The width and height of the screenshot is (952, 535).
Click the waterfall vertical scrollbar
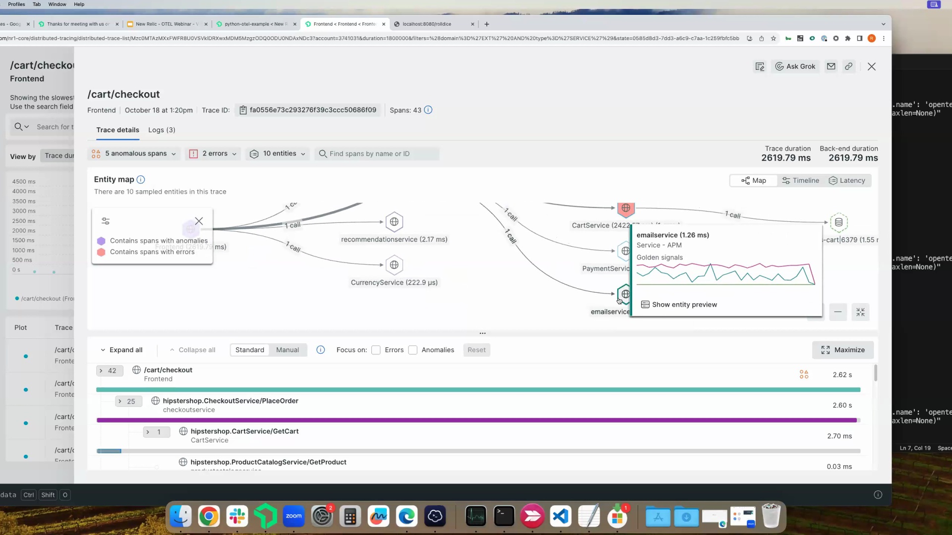point(875,373)
